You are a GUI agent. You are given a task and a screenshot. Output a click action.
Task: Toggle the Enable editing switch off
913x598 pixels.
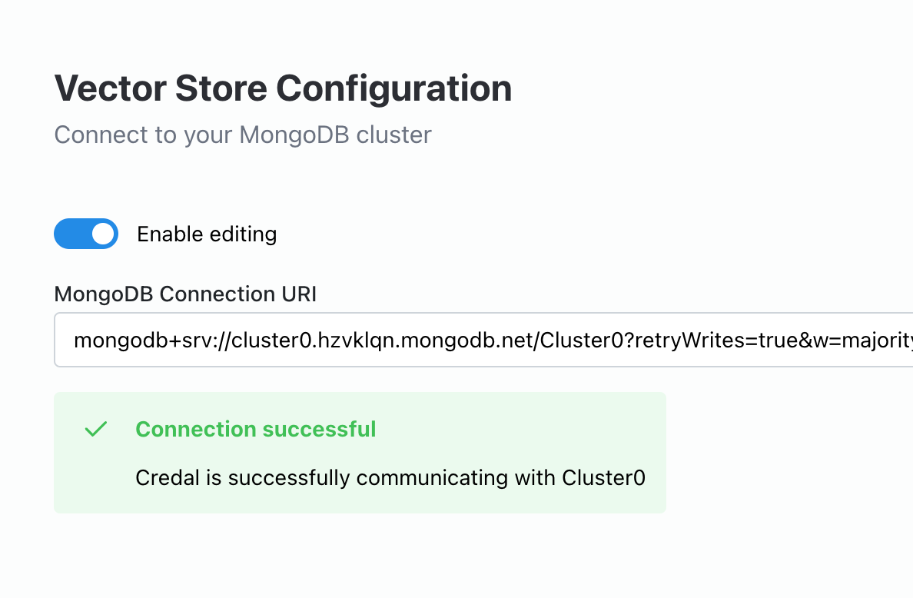pos(86,234)
